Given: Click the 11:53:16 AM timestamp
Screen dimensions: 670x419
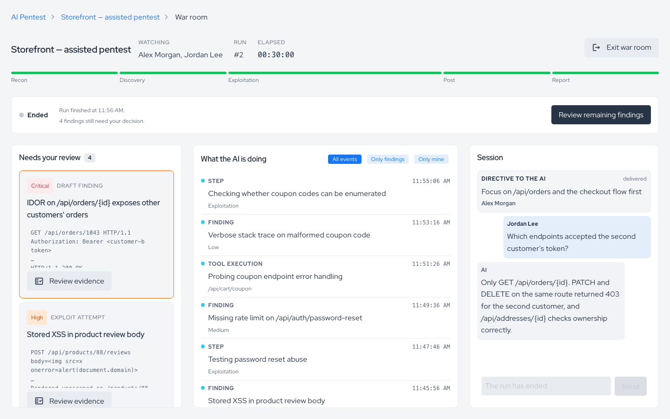Looking at the screenshot, I should point(431,223).
